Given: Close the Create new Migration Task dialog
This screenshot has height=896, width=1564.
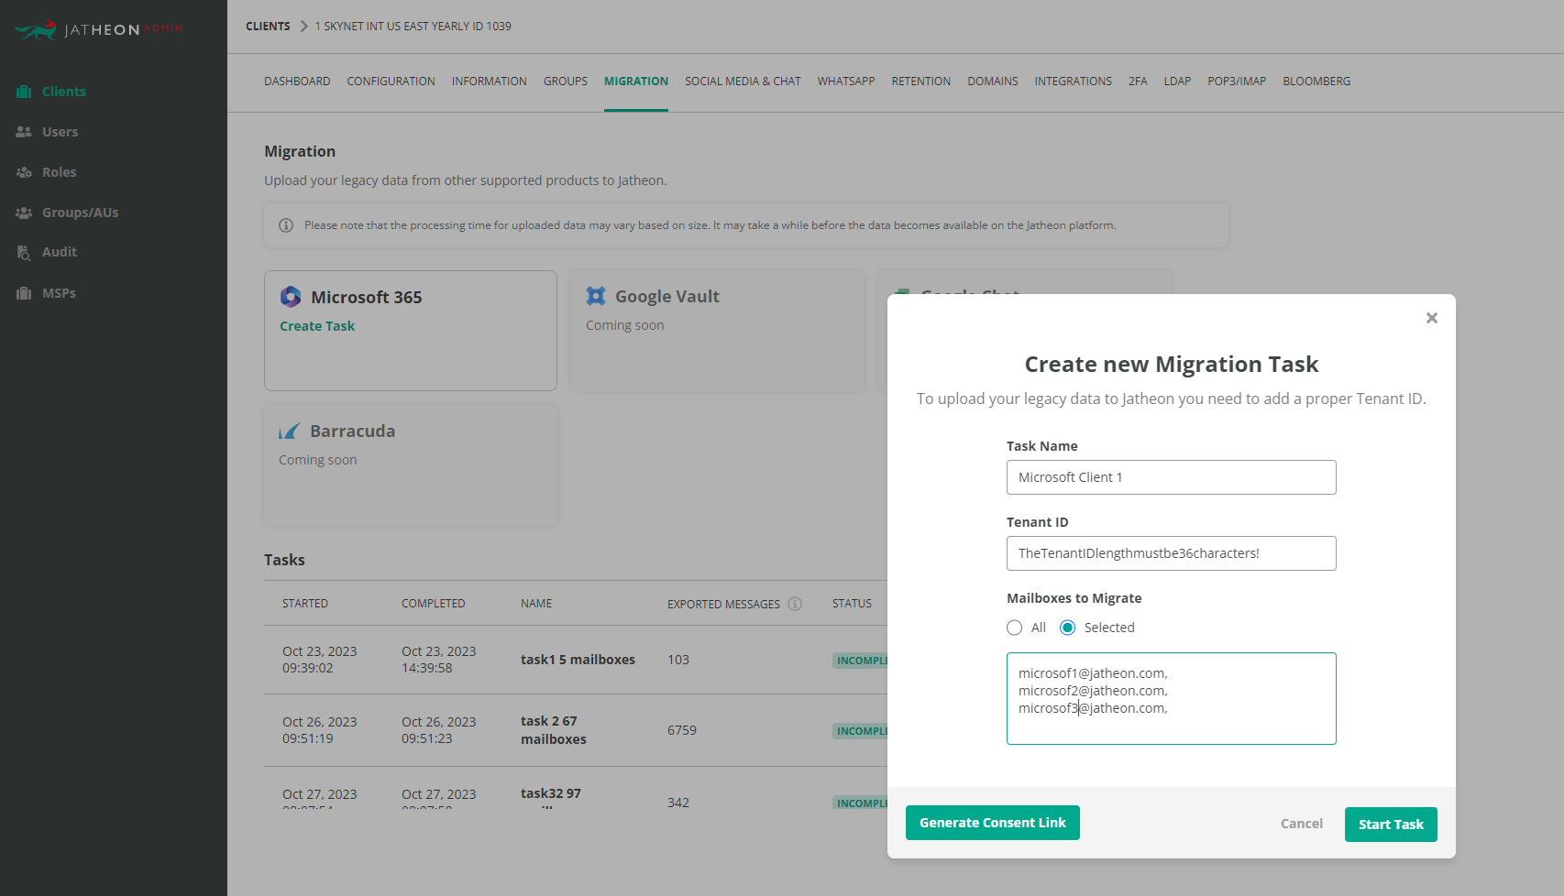Looking at the screenshot, I should click(x=1432, y=318).
